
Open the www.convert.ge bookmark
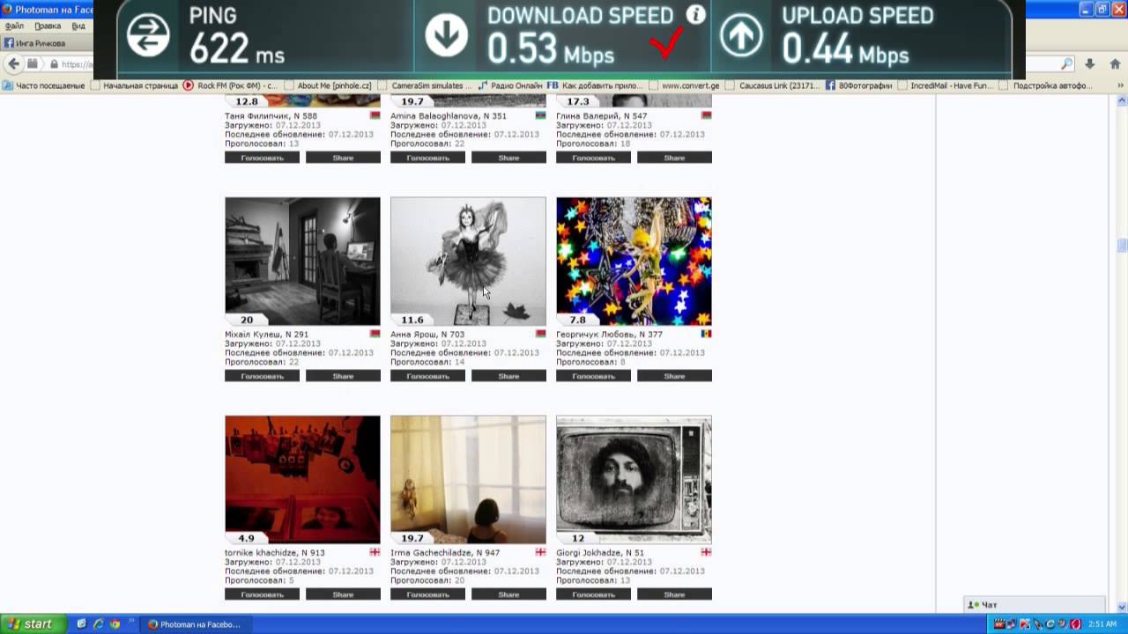point(684,85)
